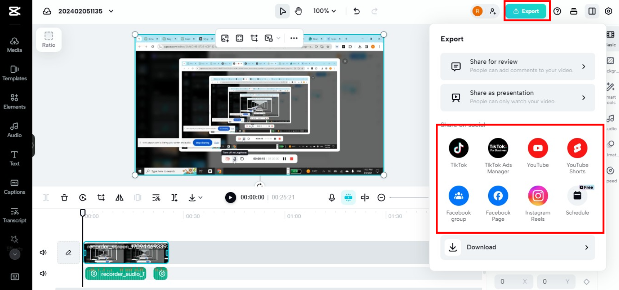
Task: Select the pointer cursor tool
Action: pyautogui.click(x=282, y=11)
